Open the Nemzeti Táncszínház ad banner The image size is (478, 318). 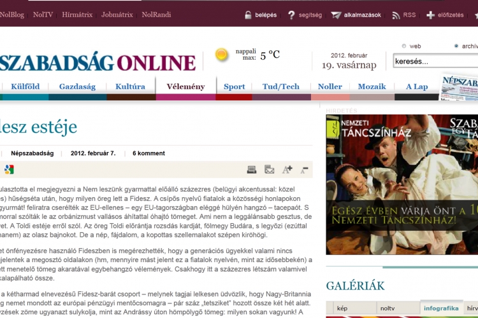[x=402, y=184]
